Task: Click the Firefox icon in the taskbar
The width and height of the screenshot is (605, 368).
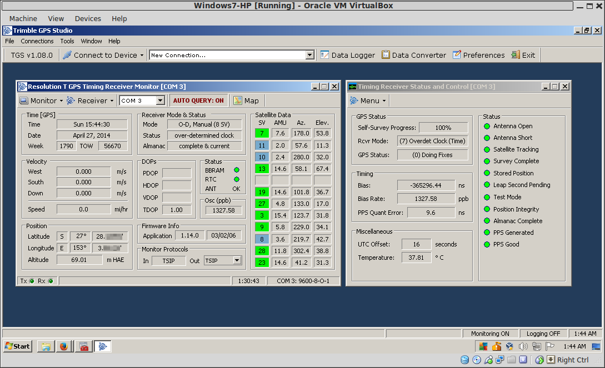Action: click(x=64, y=346)
